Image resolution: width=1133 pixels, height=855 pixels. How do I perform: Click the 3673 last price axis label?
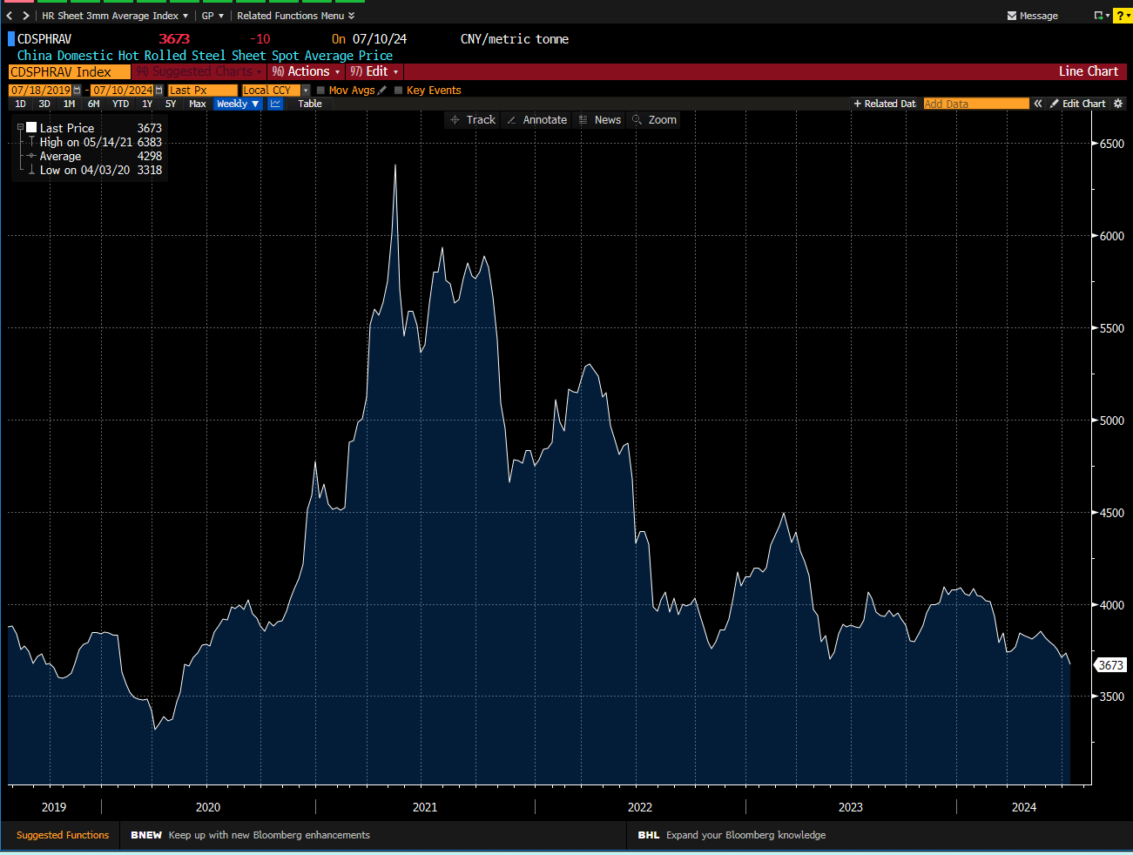click(x=1110, y=665)
